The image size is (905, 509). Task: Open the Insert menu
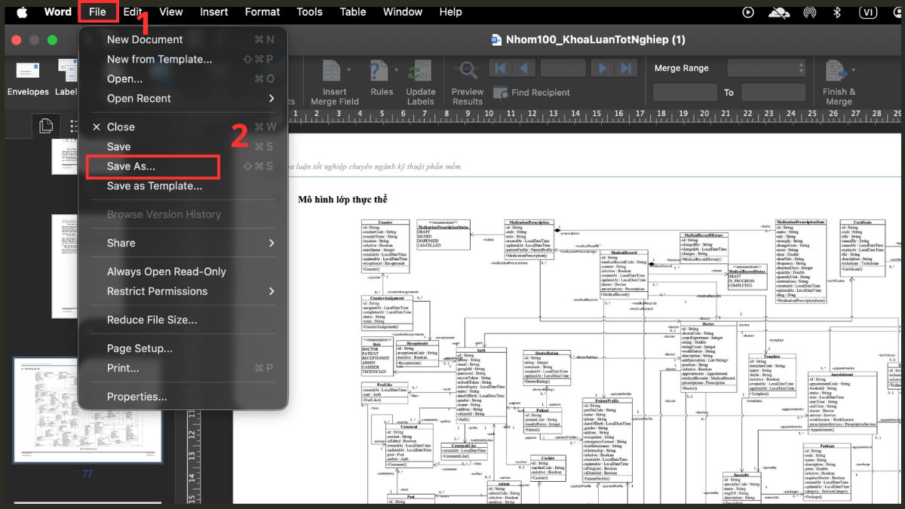pyautogui.click(x=214, y=11)
